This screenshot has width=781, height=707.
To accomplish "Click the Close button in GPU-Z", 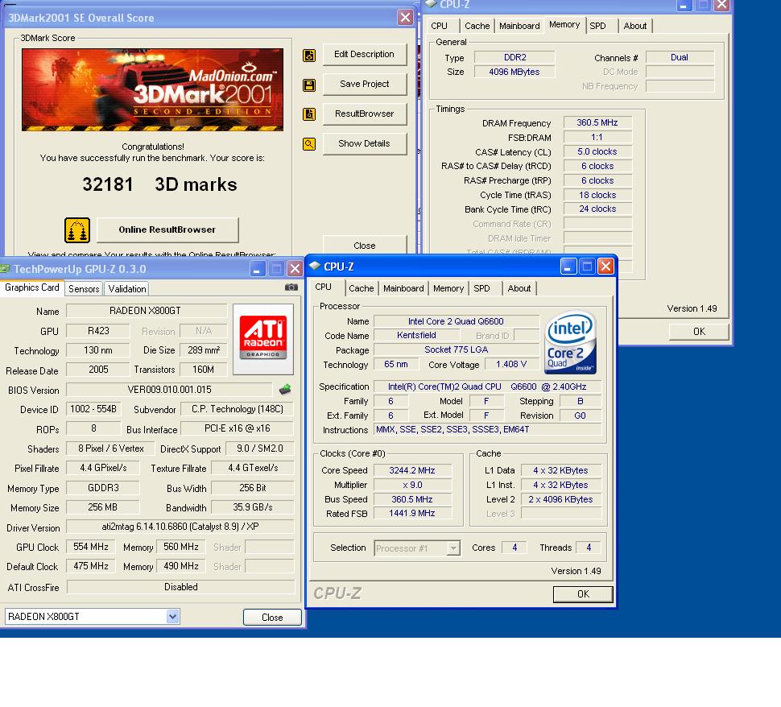I will tap(272, 618).
